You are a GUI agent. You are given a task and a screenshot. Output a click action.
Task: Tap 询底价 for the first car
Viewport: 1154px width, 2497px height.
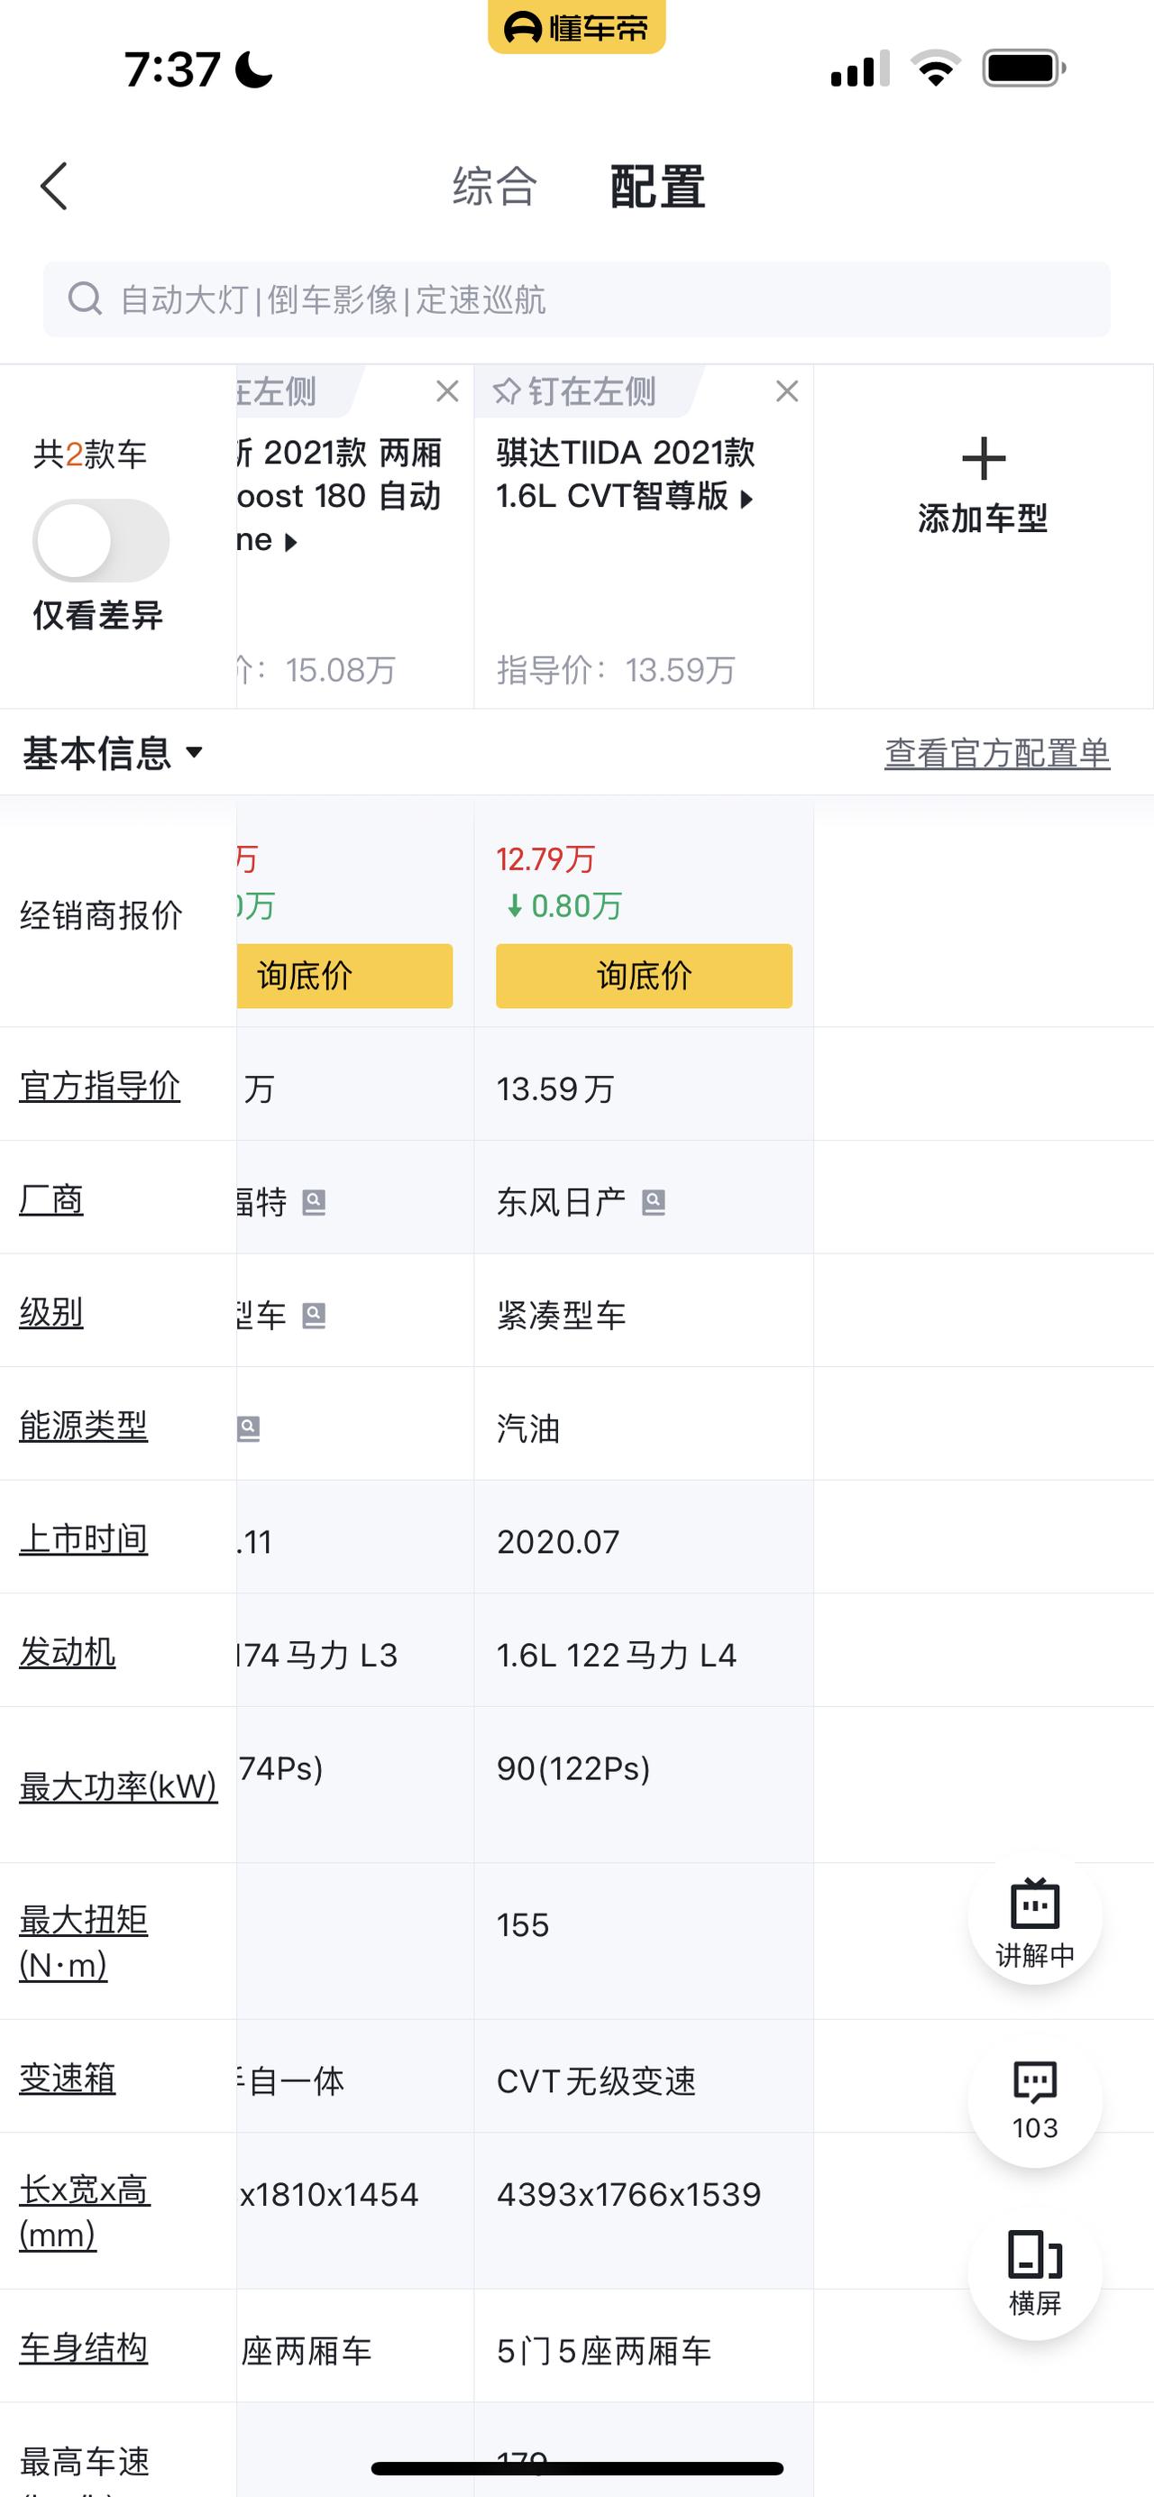[x=345, y=975]
